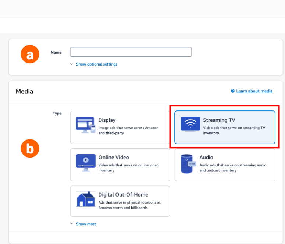Click the chevron beside Show optional settings

(71, 64)
